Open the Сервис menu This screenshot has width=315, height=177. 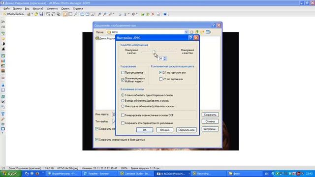tap(65, 9)
